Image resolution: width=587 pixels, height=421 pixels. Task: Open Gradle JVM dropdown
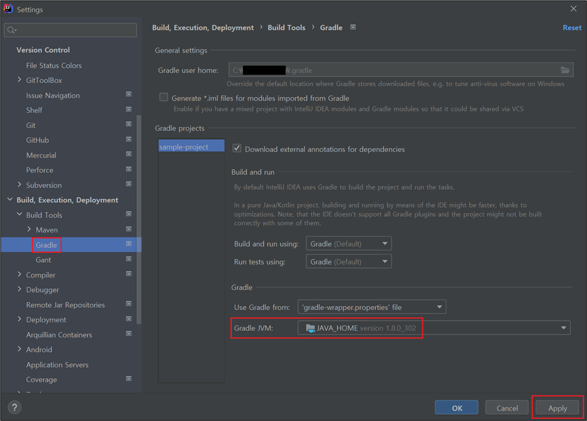434,328
